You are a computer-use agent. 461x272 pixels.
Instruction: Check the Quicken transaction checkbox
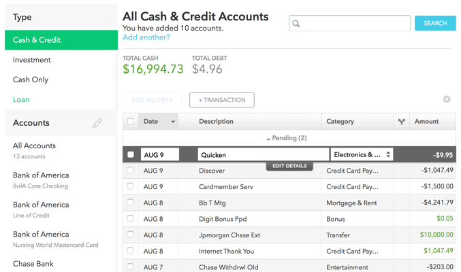(130, 154)
